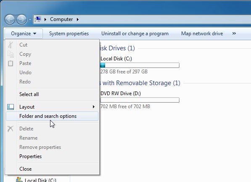Viewport: 251px width, 182px height.
Task: Click Uninstall or change a program
Action: click(135, 34)
